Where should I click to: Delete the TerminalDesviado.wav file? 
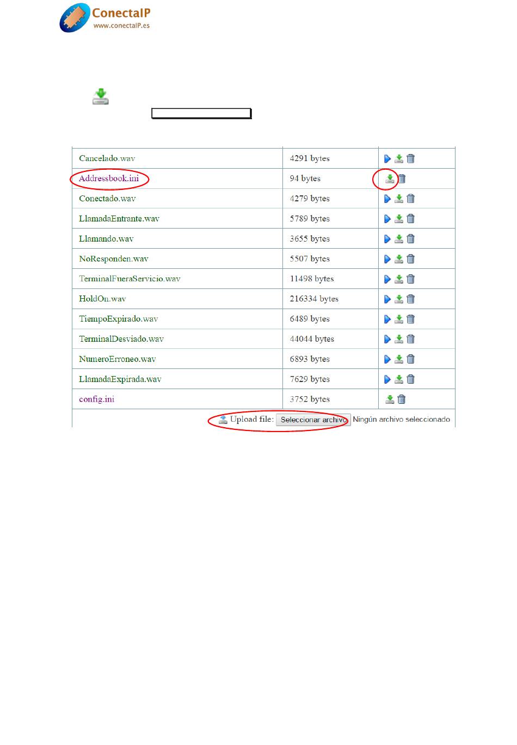[411, 339]
